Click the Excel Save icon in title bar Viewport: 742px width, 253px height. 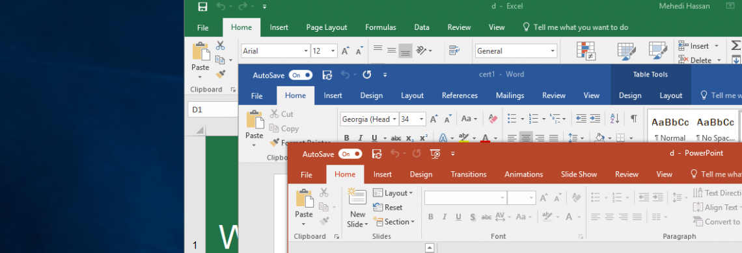click(x=202, y=6)
